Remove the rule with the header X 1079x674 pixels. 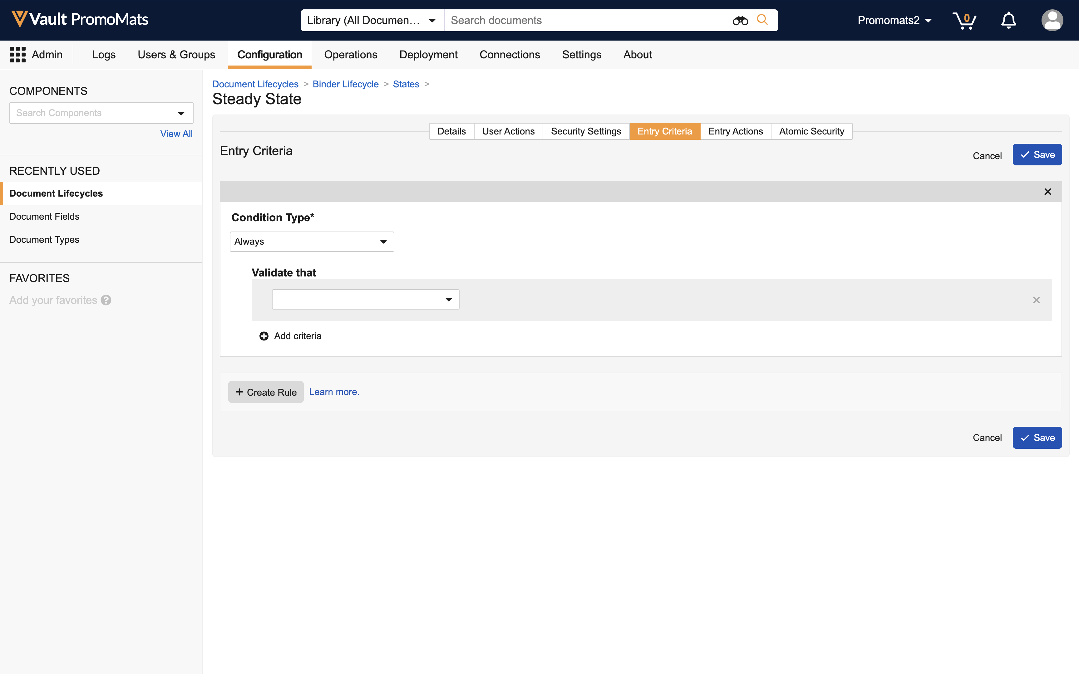(1048, 192)
